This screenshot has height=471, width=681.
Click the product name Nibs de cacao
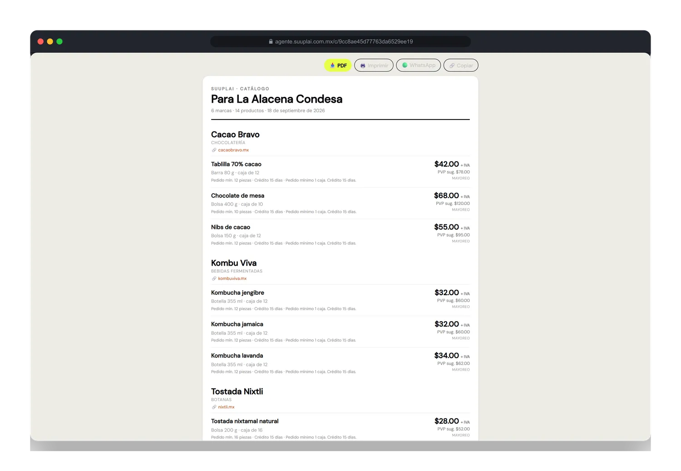(231, 227)
